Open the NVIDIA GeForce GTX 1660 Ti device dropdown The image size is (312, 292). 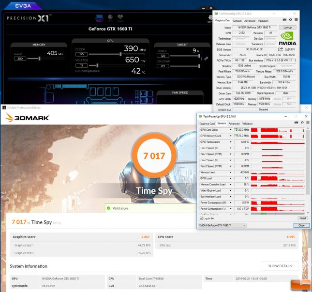[x=222, y=225]
